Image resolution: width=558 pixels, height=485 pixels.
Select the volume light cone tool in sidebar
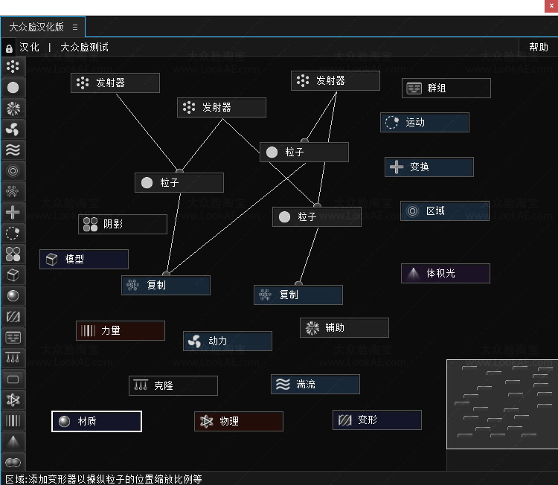click(x=13, y=441)
